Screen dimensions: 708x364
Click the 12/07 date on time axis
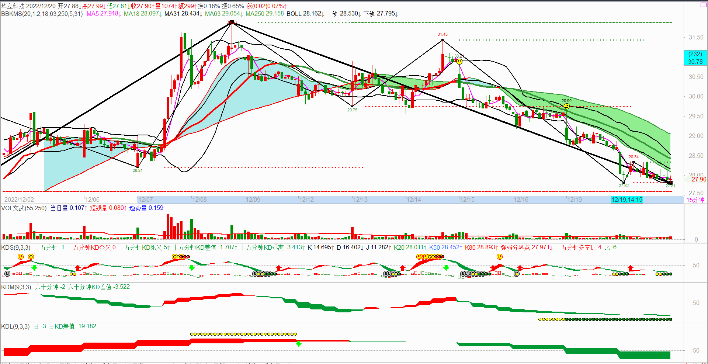(x=145, y=200)
